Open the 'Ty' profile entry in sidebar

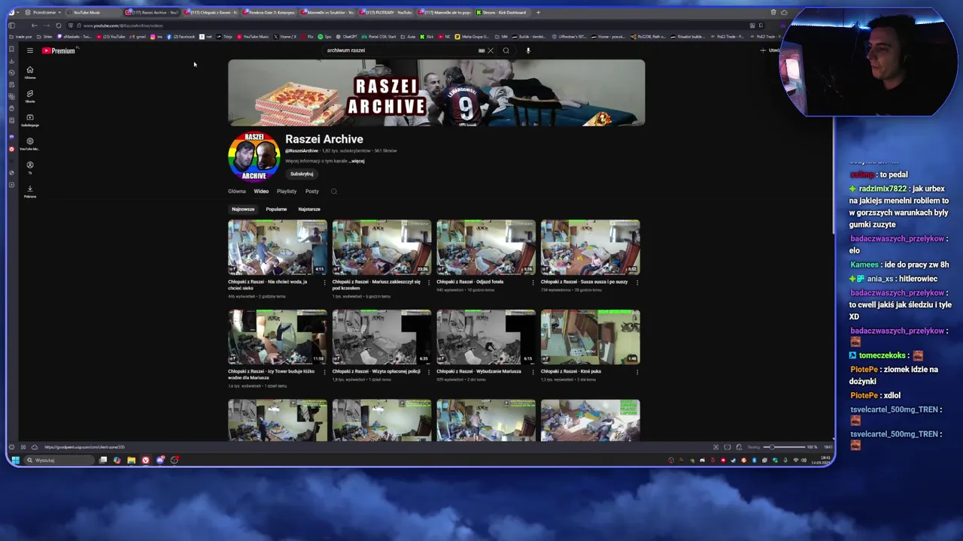coord(30,168)
